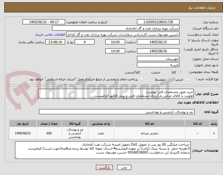Click the تعداد / مقدار column header
Image resolution: width=223 pixels, height=175 pixels.
[x=49, y=124]
